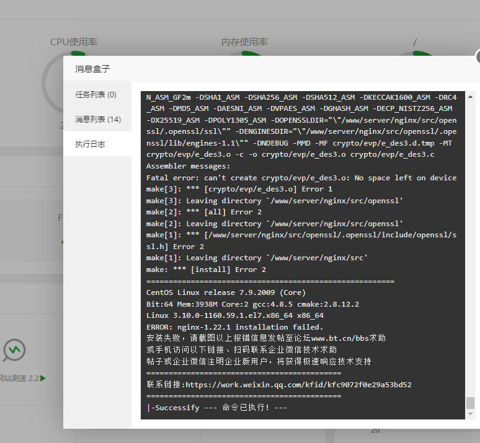
Task: Click the 帖子或企业微信注明企业版用户 line
Action: (259, 361)
